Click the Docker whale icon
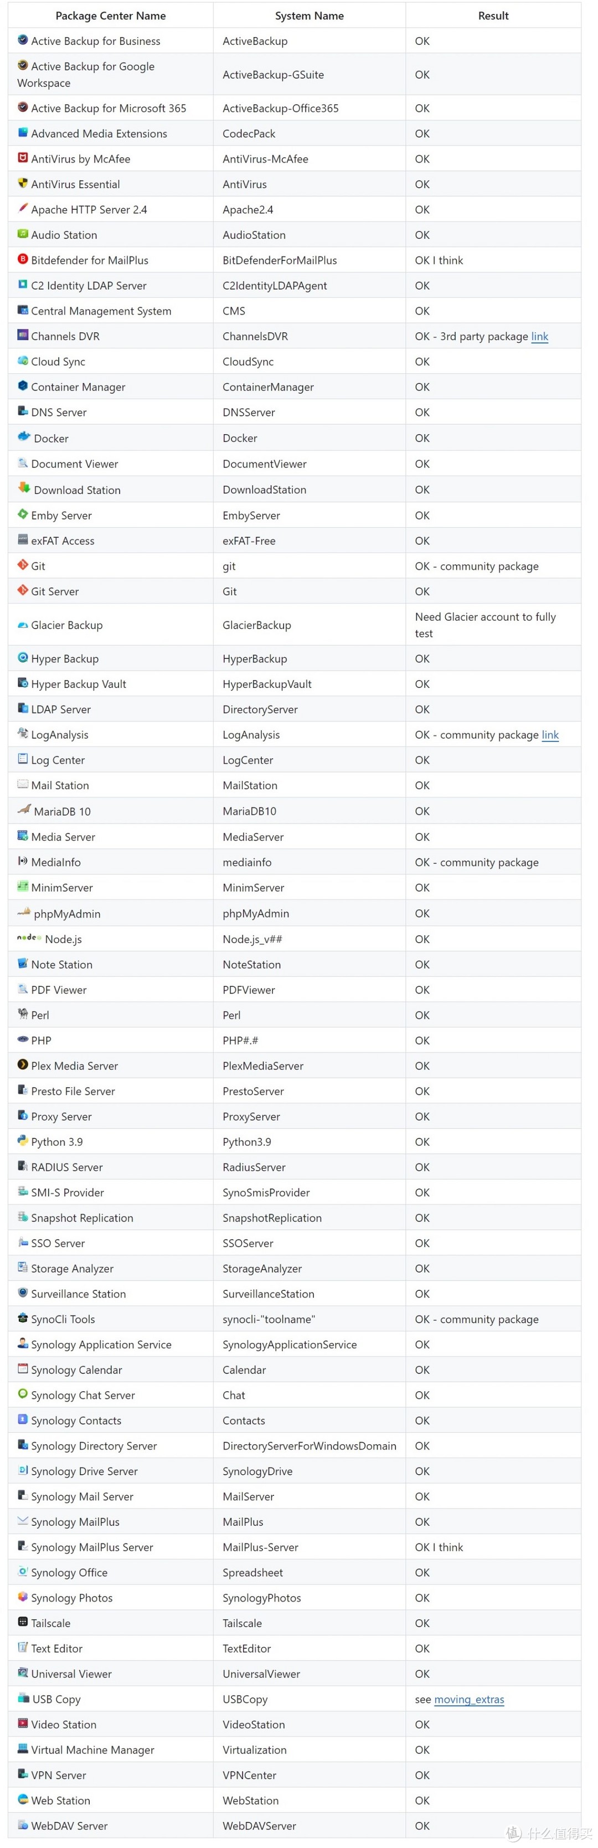 [24, 437]
